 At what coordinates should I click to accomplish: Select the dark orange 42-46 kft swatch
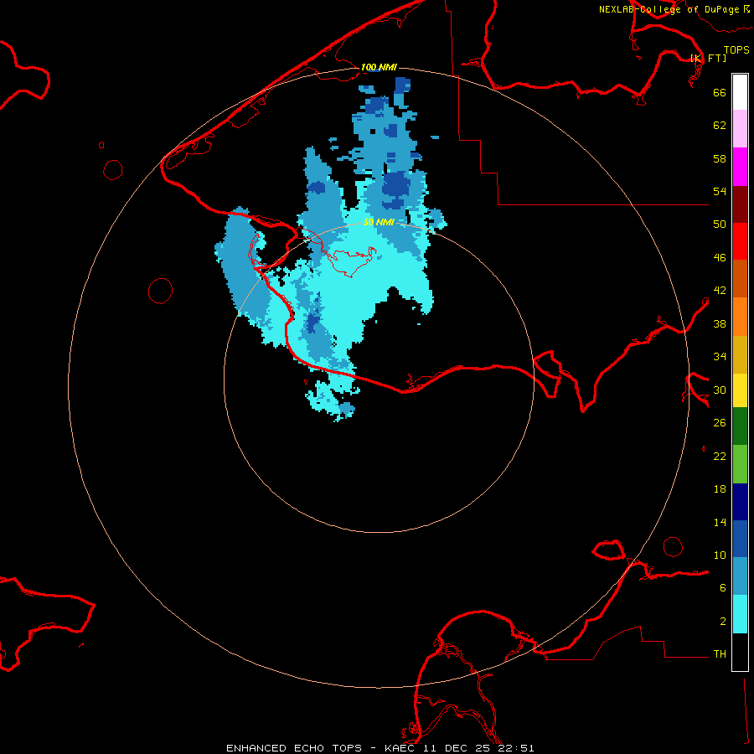[740, 279]
